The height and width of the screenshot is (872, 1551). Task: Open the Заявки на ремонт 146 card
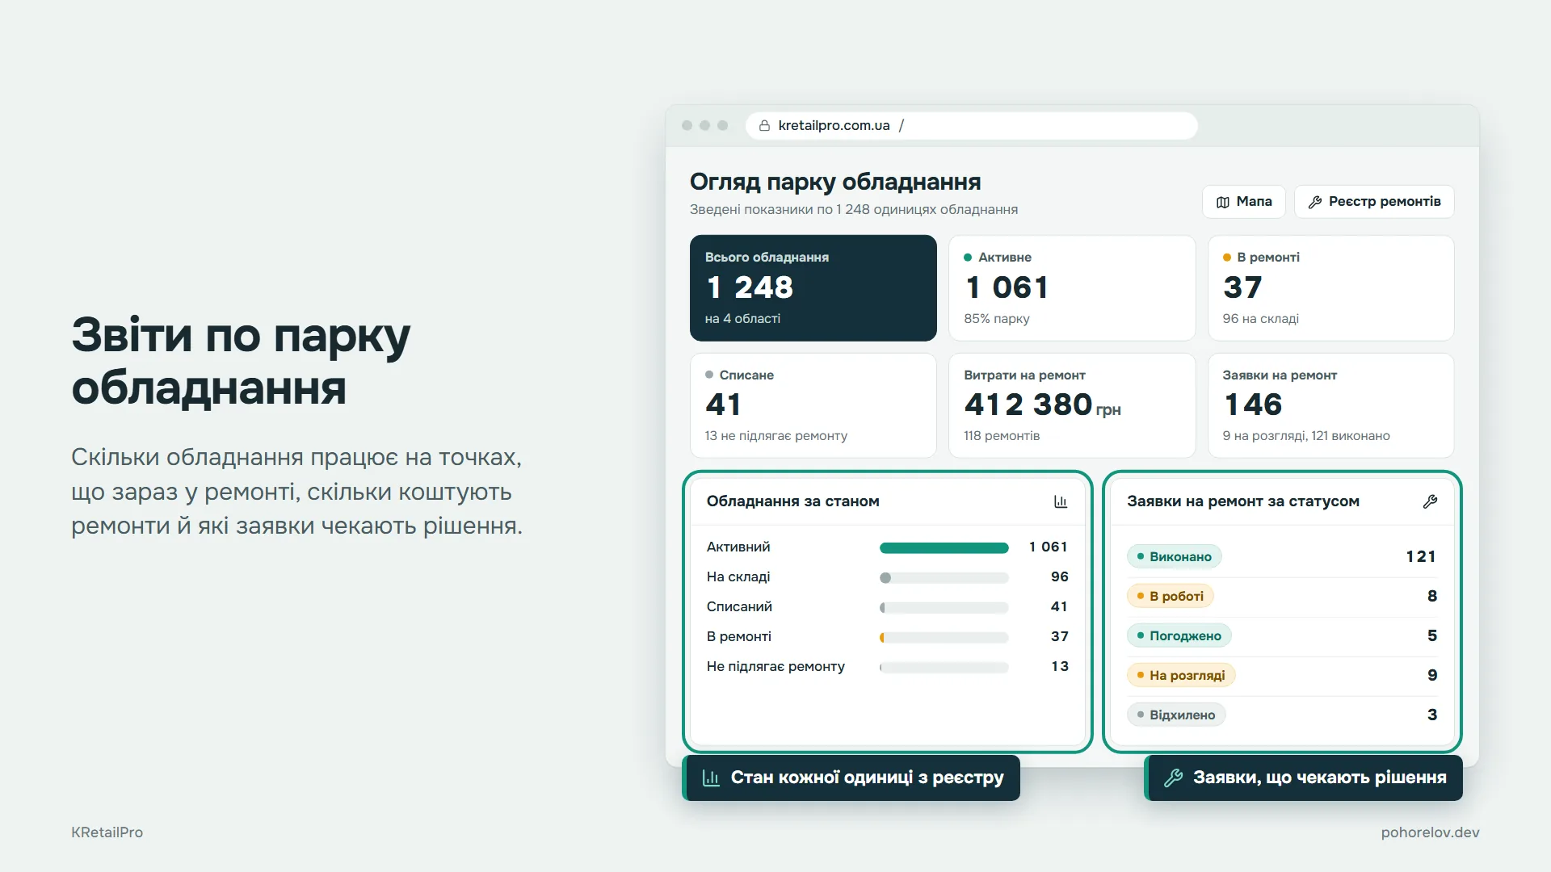tap(1331, 405)
